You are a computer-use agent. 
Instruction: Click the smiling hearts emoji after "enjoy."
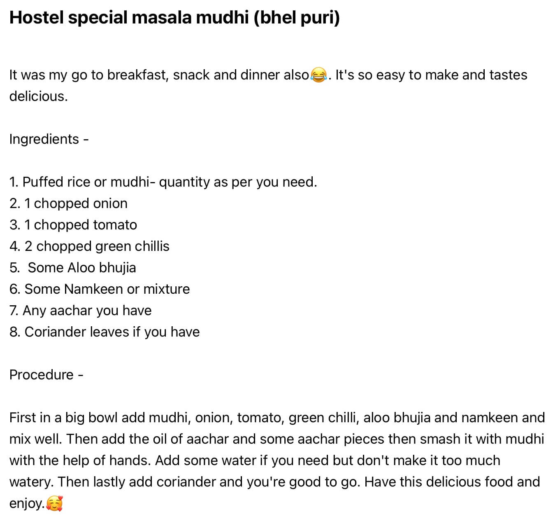tap(54, 503)
